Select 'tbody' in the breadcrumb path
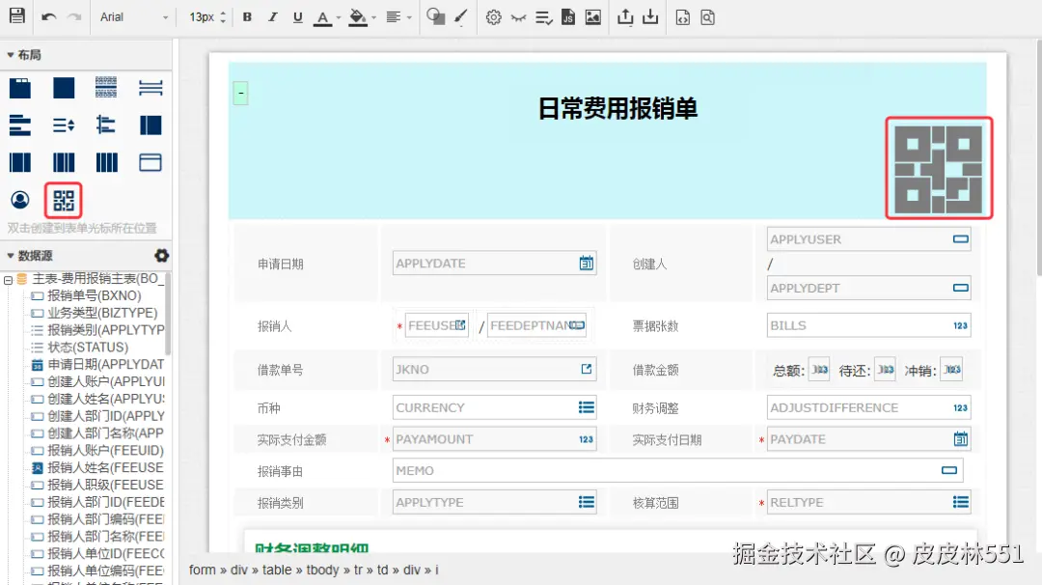 click(322, 570)
